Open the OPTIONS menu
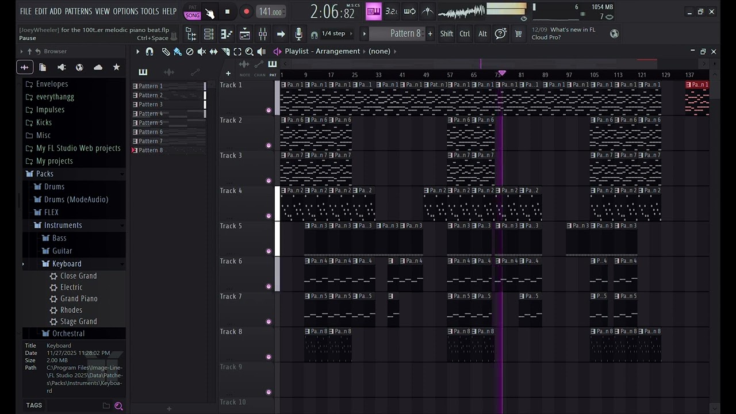Screen dimensions: 736x414 pyautogui.click(x=125, y=11)
